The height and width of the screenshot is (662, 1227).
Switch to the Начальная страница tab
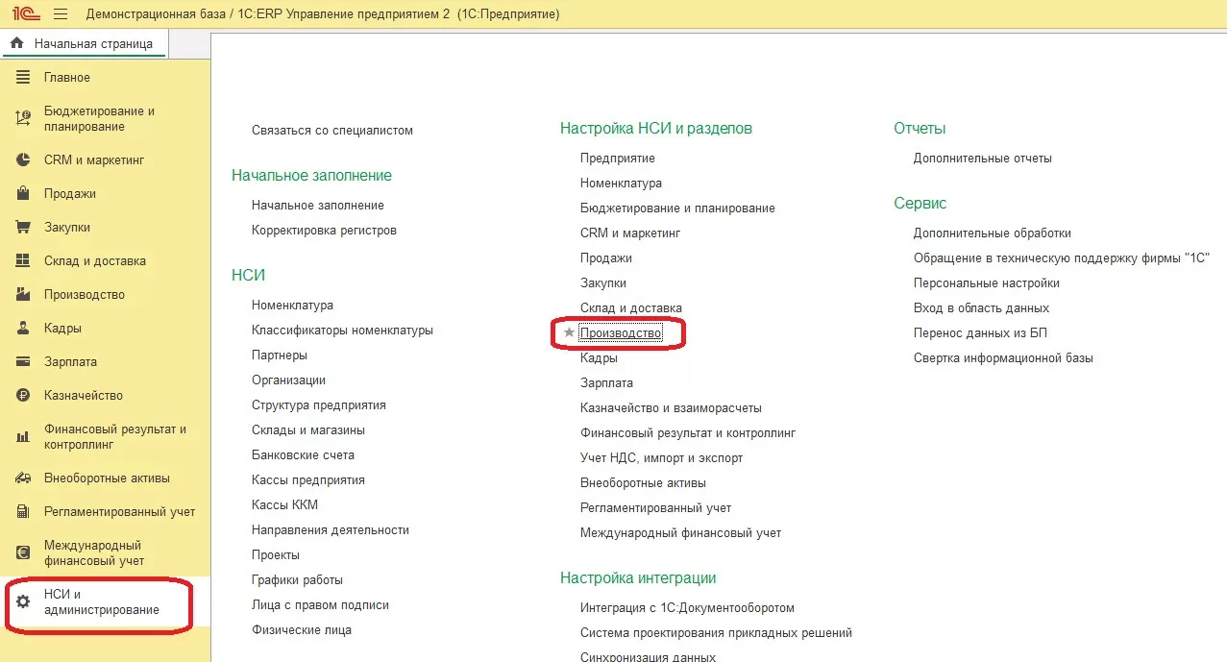tap(84, 43)
